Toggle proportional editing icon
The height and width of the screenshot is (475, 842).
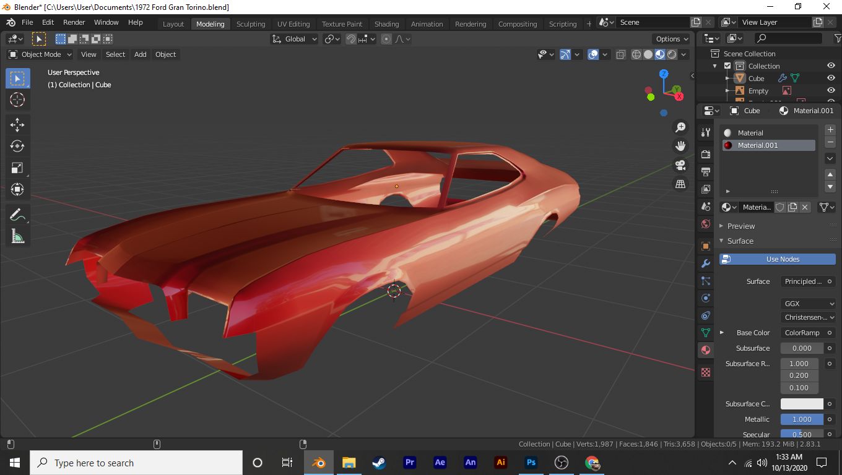click(x=386, y=39)
